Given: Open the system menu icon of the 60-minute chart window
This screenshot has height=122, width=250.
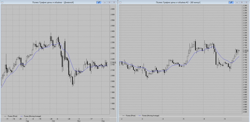Looking at the screenshot, I should click(x=120, y=2).
